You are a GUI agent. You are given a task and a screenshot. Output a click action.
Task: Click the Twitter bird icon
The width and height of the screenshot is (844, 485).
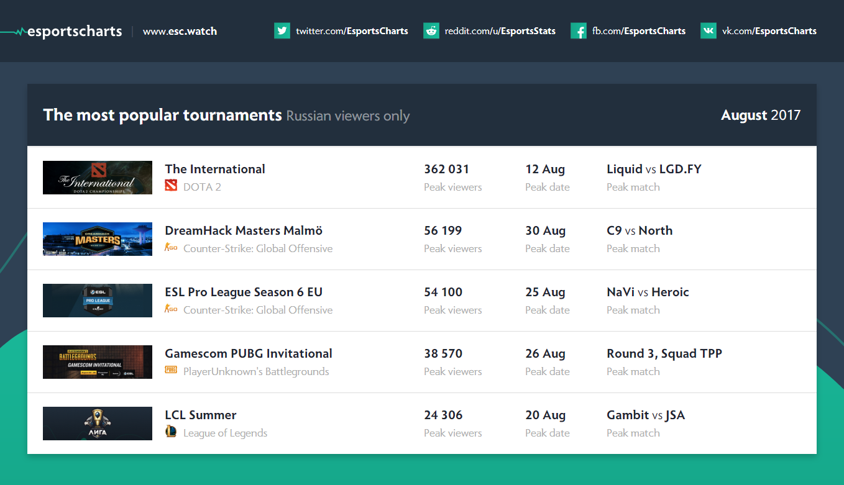click(282, 30)
